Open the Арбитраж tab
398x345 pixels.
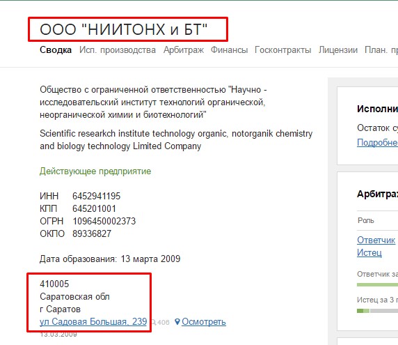(x=184, y=50)
